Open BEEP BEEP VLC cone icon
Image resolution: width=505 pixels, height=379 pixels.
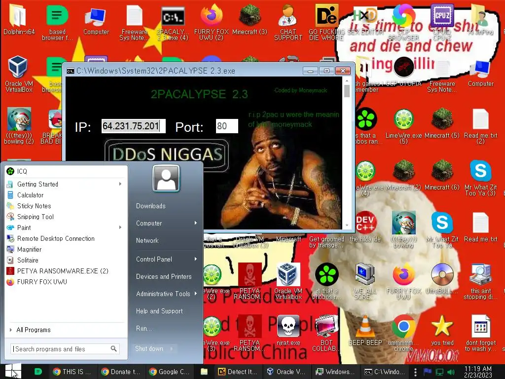(x=365, y=330)
